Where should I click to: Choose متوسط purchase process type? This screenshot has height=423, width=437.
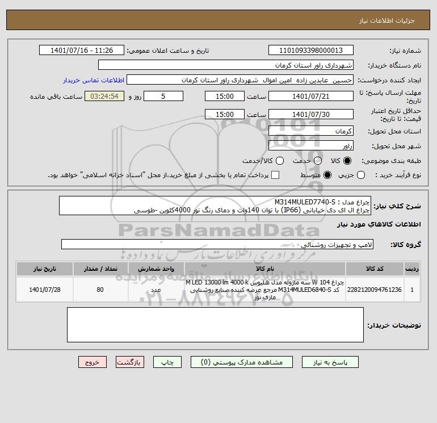point(327,175)
